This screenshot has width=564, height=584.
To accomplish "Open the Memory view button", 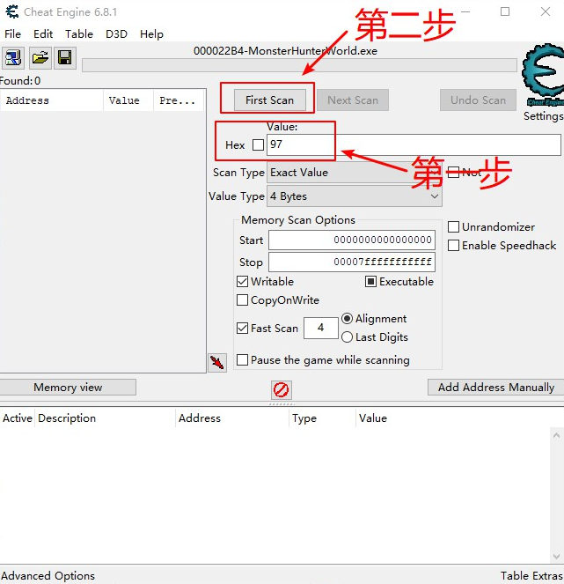I will pos(68,388).
